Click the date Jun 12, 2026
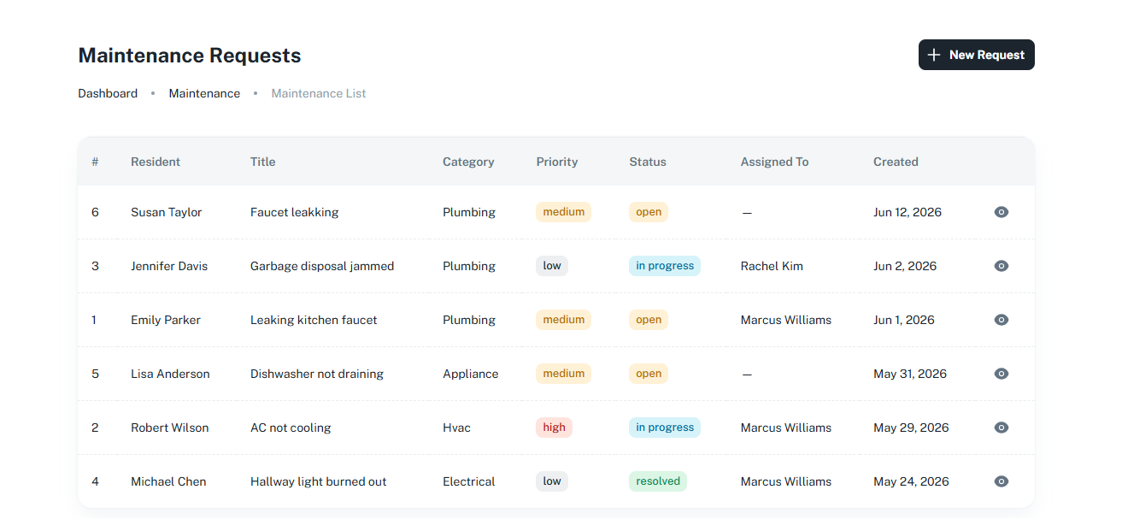The width and height of the screenshot is (1122, 531). pyautogui.click(x=908, y=212)
